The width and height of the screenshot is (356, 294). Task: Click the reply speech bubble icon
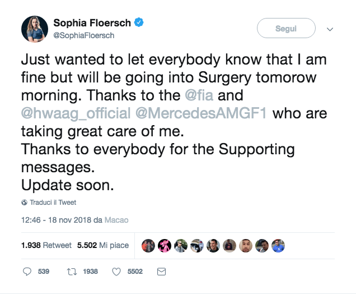pos(28,272)
